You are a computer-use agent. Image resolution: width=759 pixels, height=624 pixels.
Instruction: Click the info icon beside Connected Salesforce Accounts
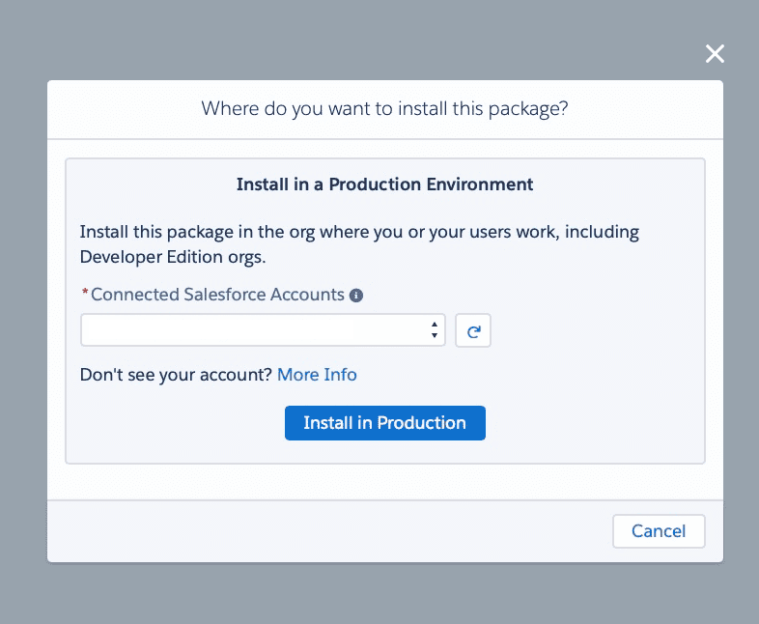pyautogui.click(x=356, y=296)
